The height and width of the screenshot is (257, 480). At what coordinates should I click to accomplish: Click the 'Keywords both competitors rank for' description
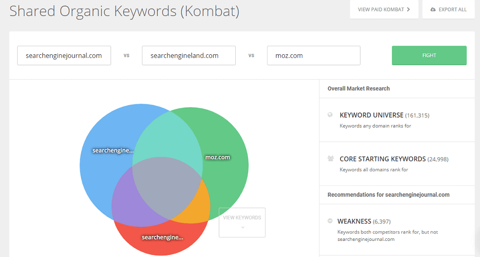388,235
